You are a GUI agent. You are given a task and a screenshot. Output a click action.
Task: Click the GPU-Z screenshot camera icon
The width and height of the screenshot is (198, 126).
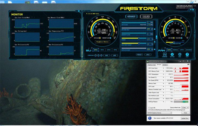189,64
